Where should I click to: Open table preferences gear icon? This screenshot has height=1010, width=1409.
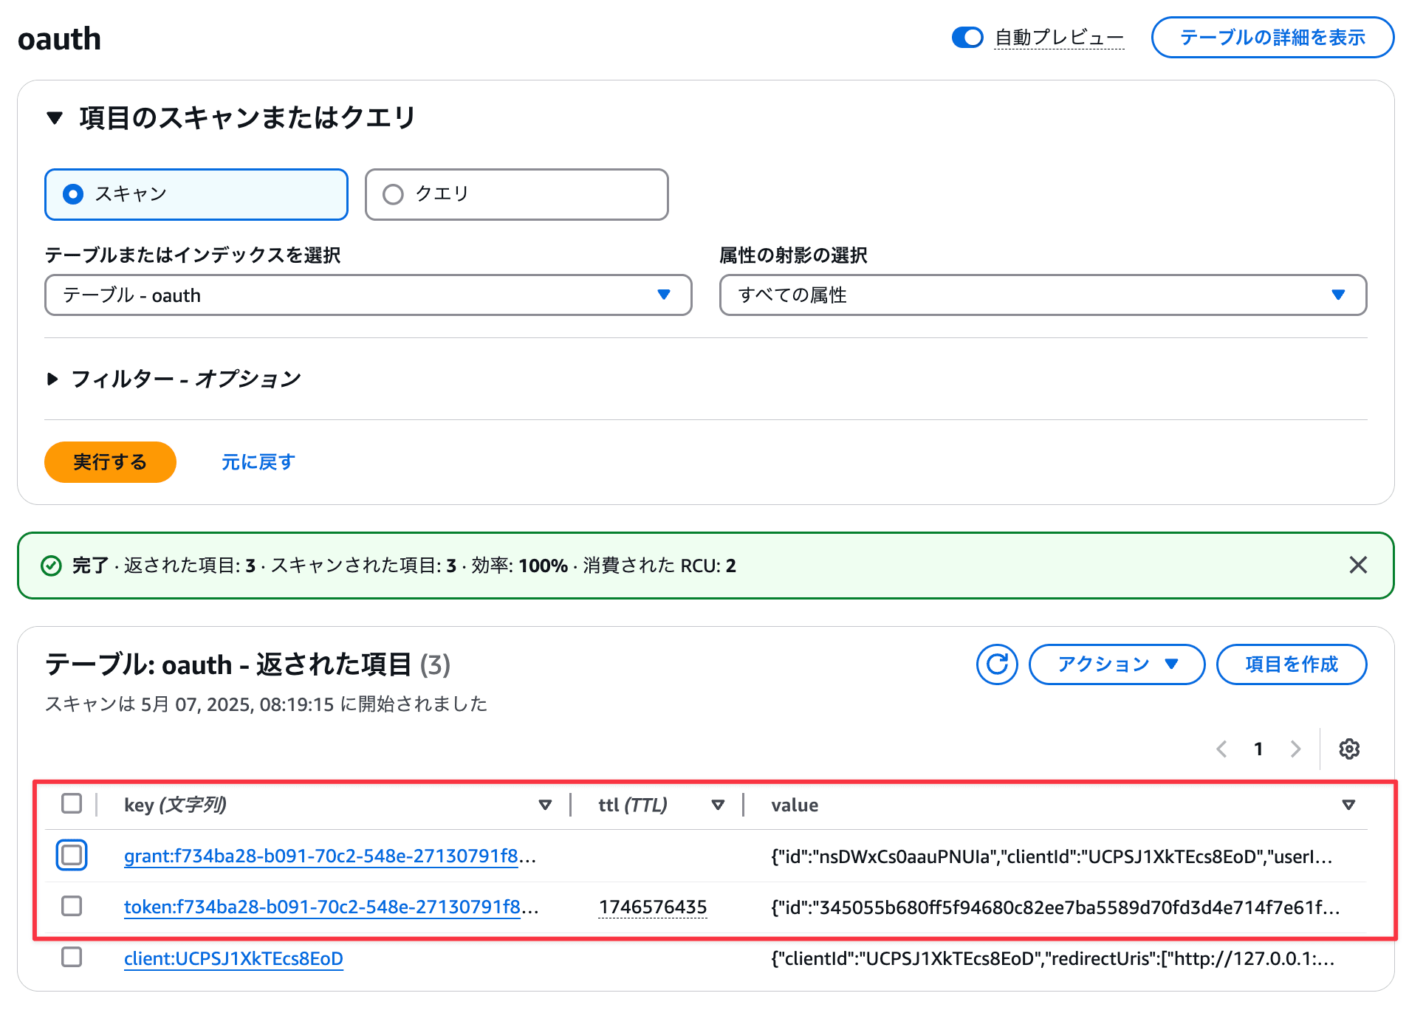point(1349,749)
